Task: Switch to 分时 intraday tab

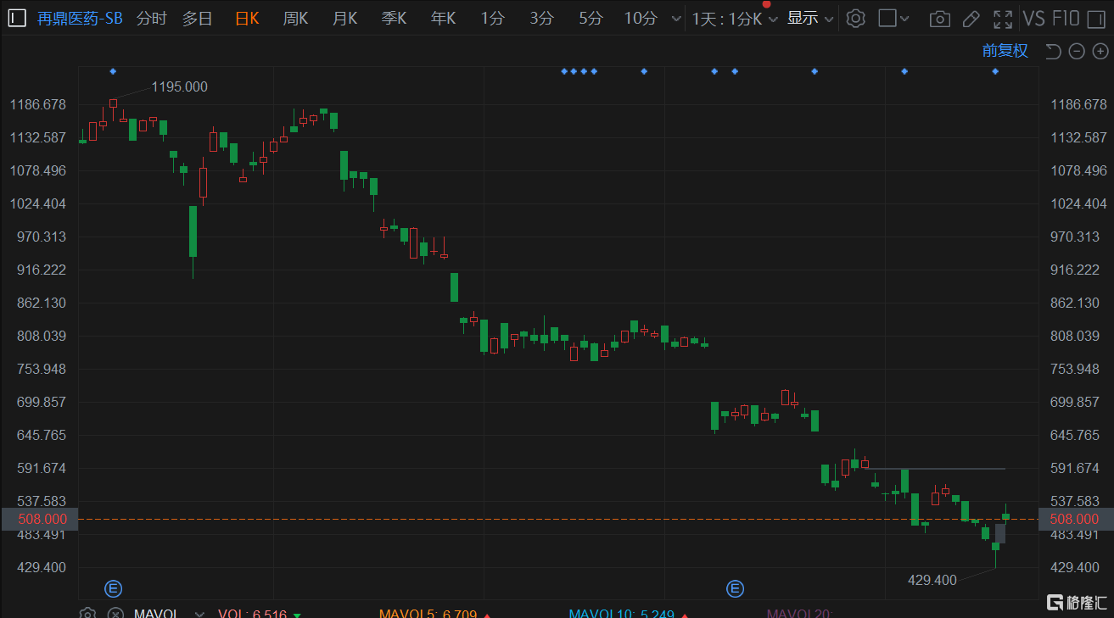Action: (151, 18)
